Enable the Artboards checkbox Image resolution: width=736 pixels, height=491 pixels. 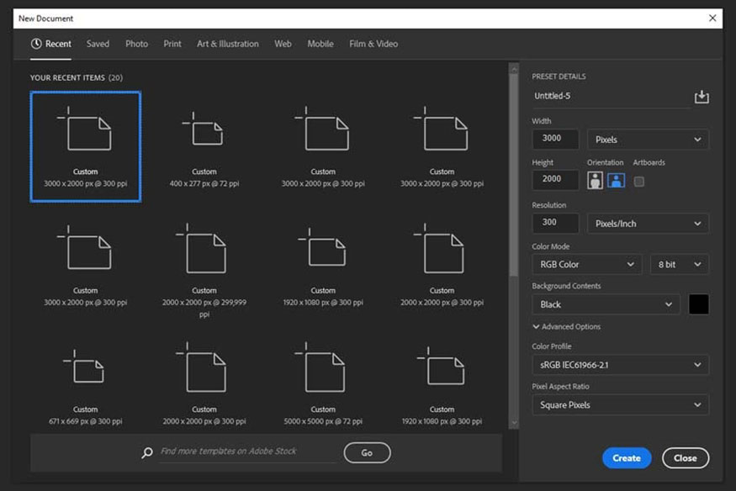coord(638,182)
